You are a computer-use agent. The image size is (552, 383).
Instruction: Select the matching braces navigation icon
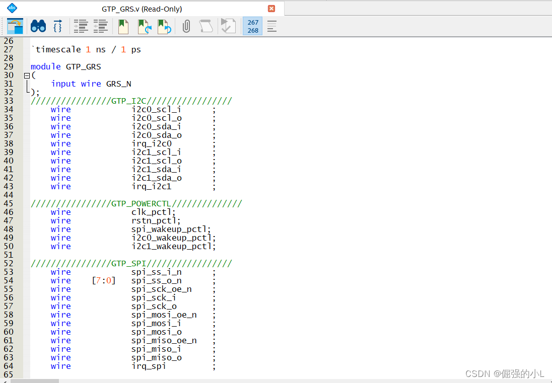57,26
